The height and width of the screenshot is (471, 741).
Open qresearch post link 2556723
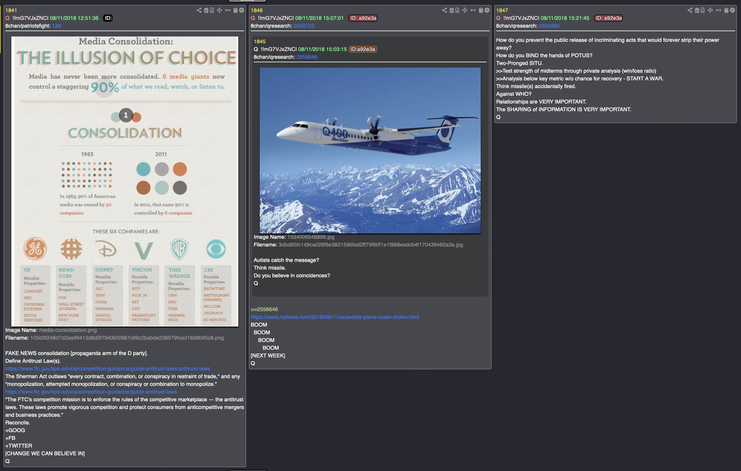tap(304, 26)
